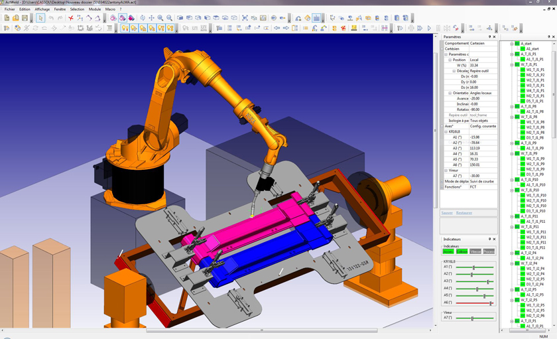Screen dimensions: 557x339
Task: Expand the Mode de déplacement row
Action: pos(442,181)
